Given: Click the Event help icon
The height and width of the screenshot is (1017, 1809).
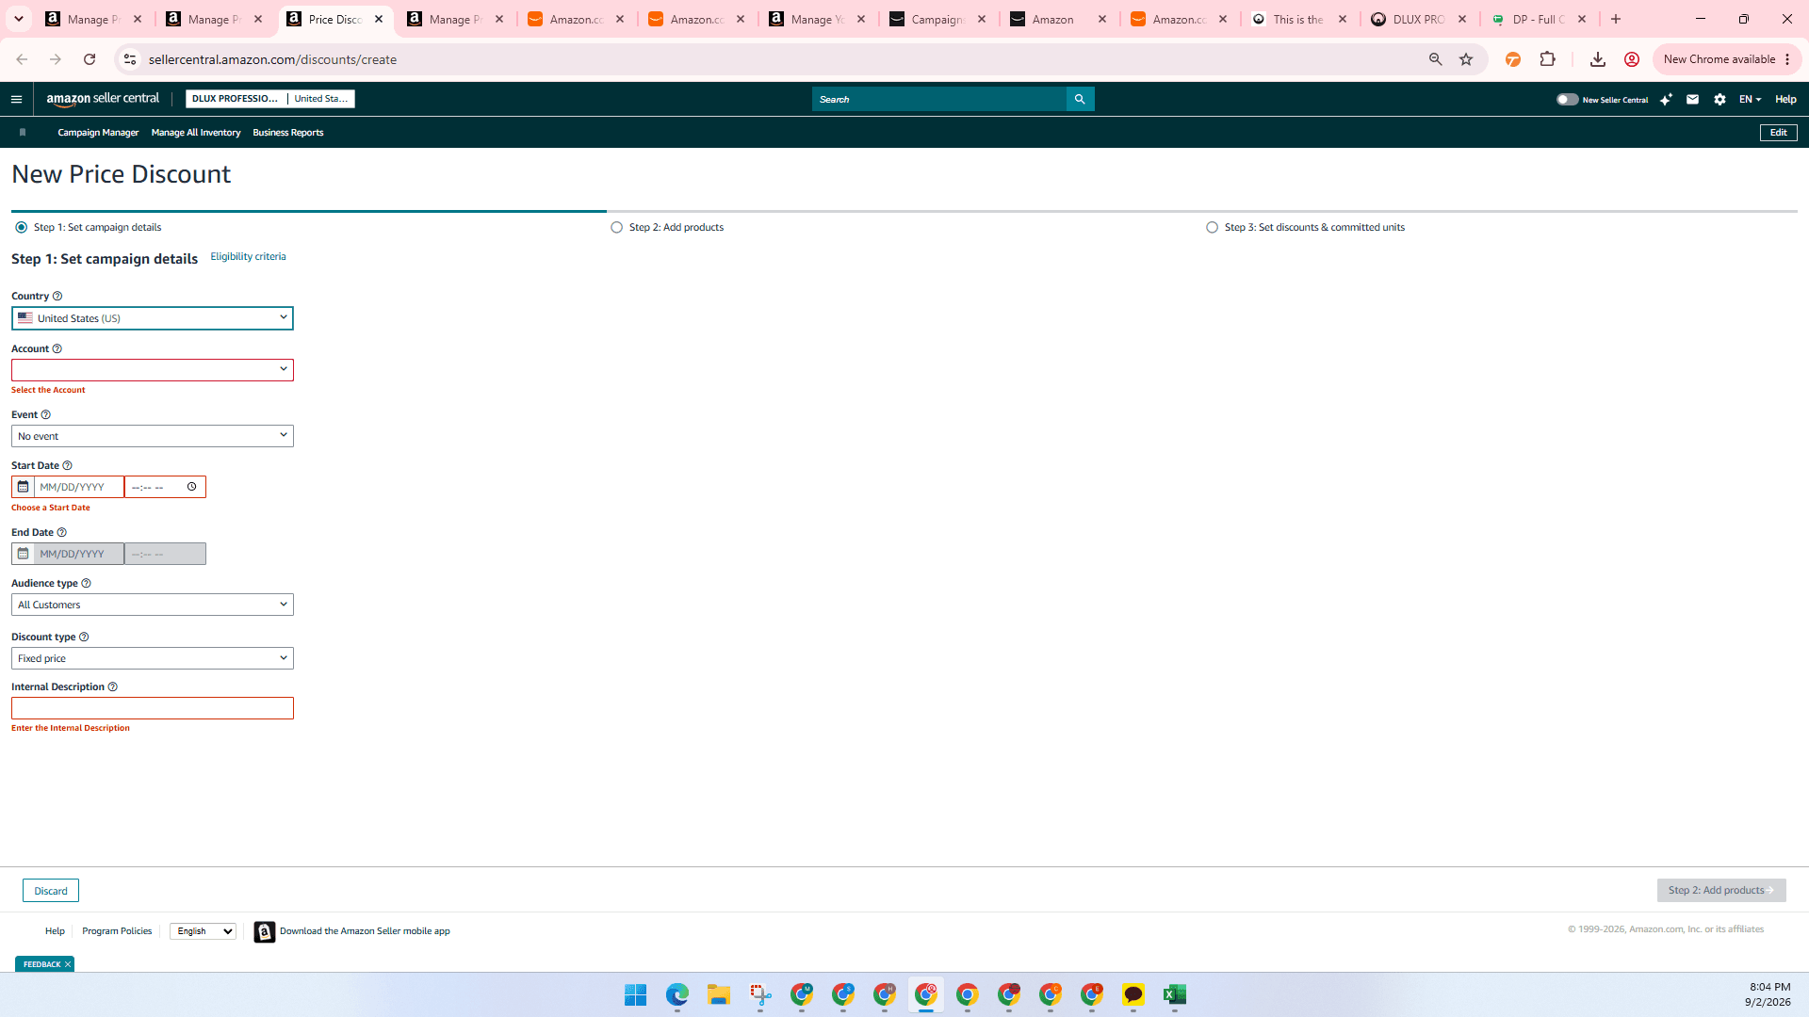Looking at the screenshot, I should tap(46, 414).
